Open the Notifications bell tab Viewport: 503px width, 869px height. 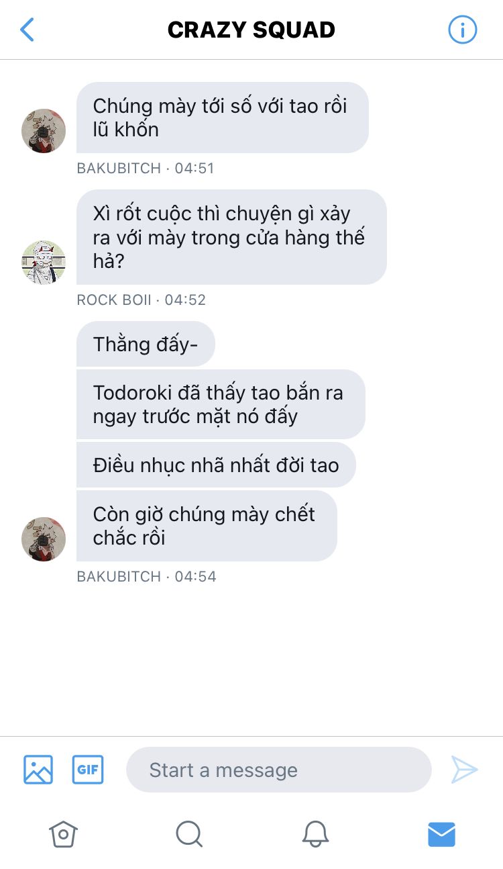pyautogui.click(x=315, y=834)
